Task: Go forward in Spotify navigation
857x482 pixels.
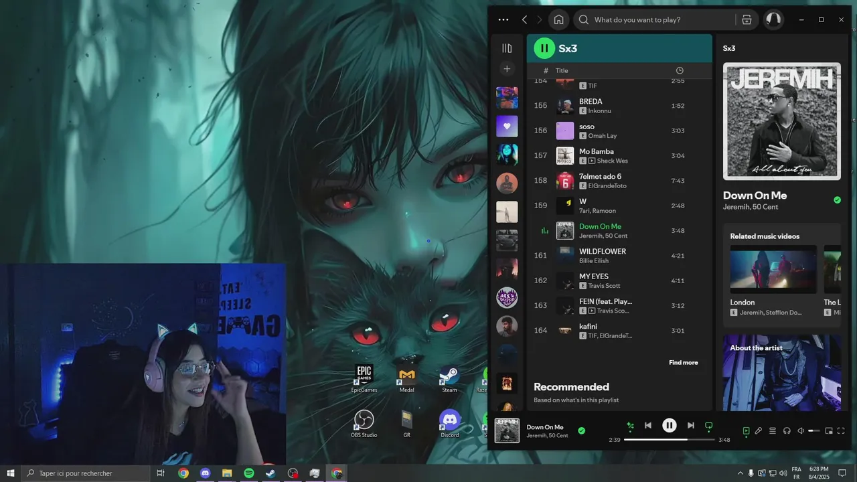Action: pyautogui.click(x=540, y=20)
